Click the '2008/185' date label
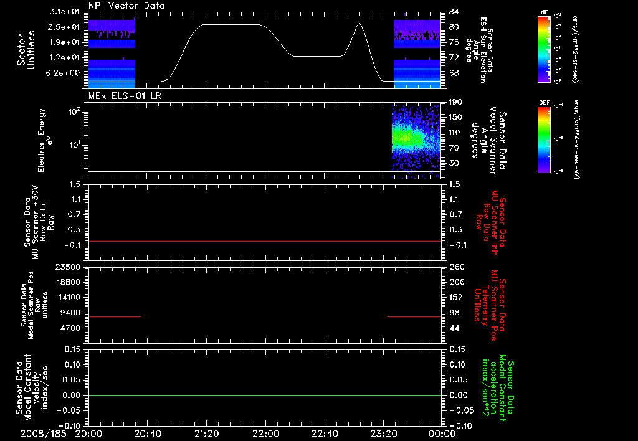 point(44,434)
